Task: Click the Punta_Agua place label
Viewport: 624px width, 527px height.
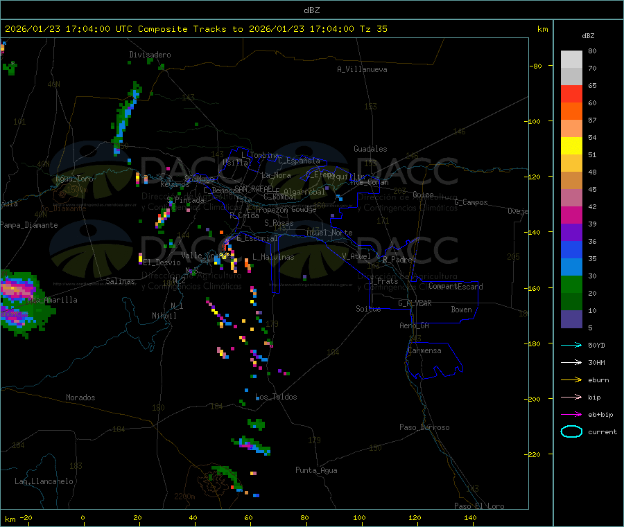Action: click(x=316, y=470)
